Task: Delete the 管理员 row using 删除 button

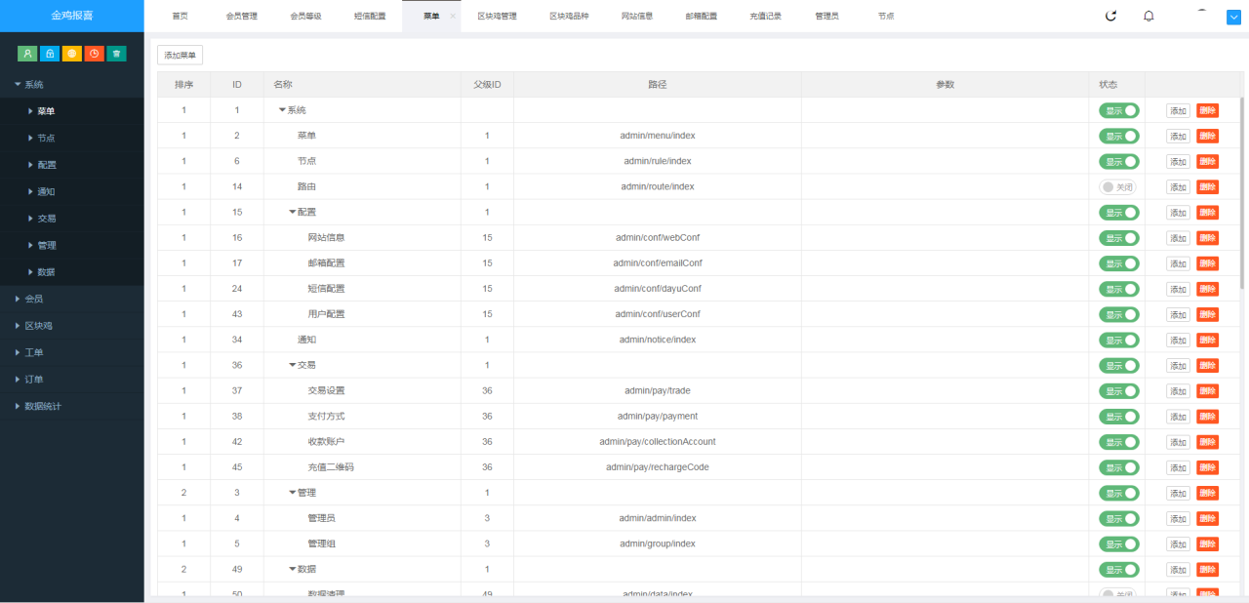Action: point(1207,518)
